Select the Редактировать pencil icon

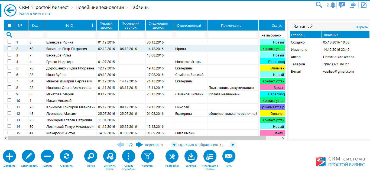(x=28, y=156)
